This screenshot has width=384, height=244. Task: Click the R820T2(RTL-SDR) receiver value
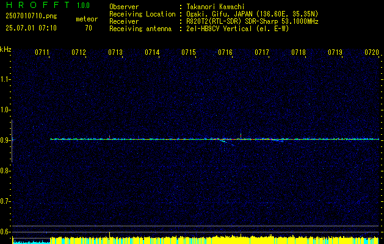253,21
